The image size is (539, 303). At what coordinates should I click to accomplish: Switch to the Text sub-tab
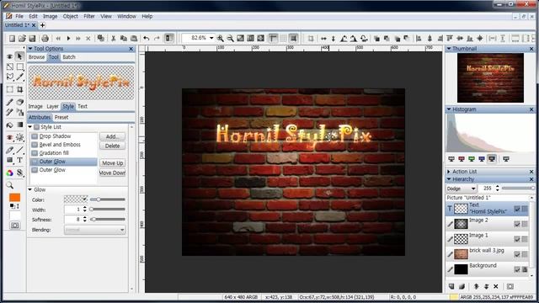(83, 107)
